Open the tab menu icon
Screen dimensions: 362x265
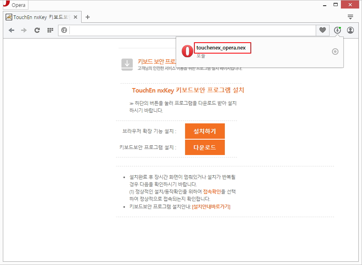[x=350, y=17]
